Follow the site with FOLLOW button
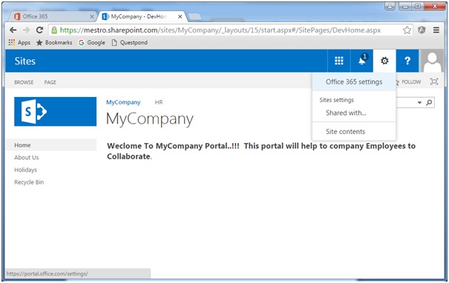Image resolution: width=449 pixels, height=283 pixels. (409, 82)
